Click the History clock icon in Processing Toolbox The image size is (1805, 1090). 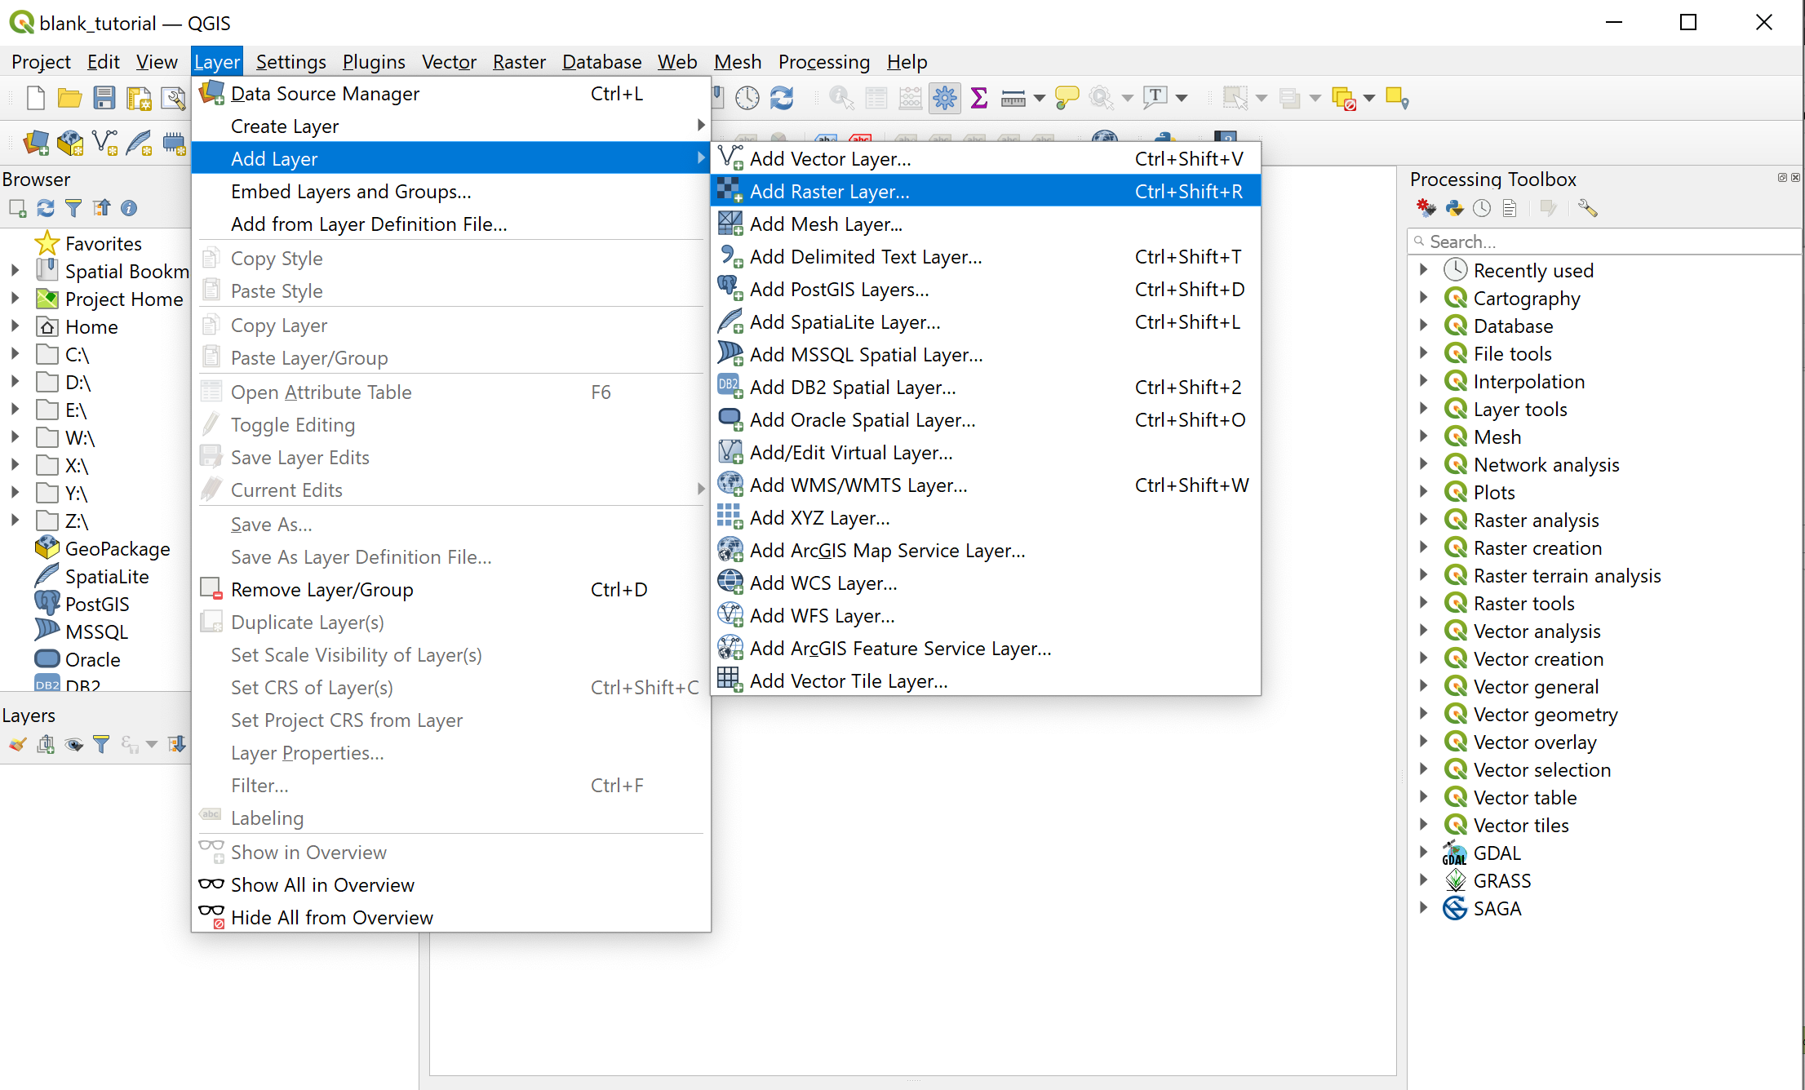(1482, 208)
